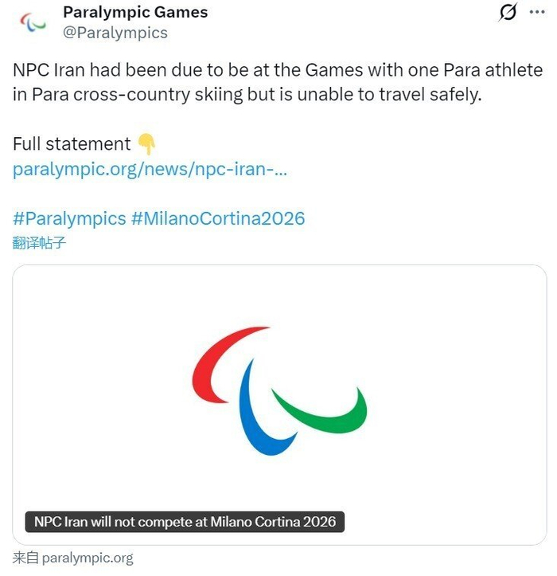Viewport: 557px width, 576px height.
Task: Click the @Paralympics handle
Action: tap(115, 33)
